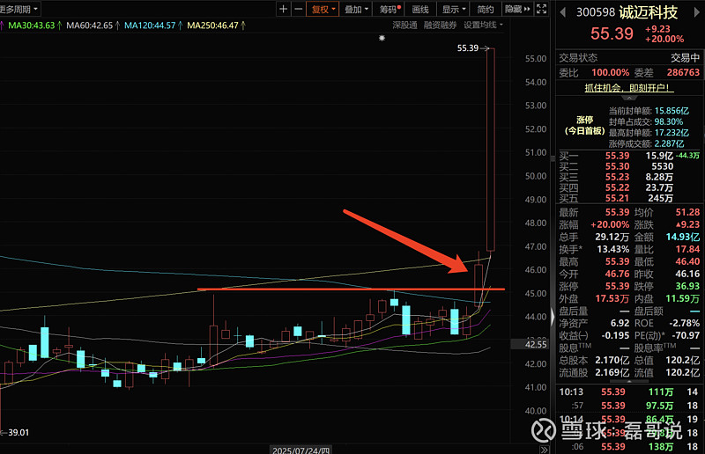Viewport: 705px width, 454px height.
Task: Click the 买一 price 55.39 row
Action: point(629,156)
